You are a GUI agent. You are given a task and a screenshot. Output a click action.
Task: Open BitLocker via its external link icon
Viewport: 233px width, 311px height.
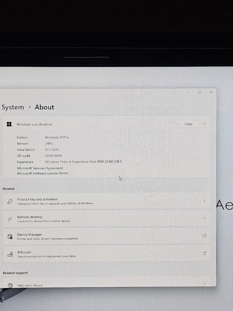[204, 253]
